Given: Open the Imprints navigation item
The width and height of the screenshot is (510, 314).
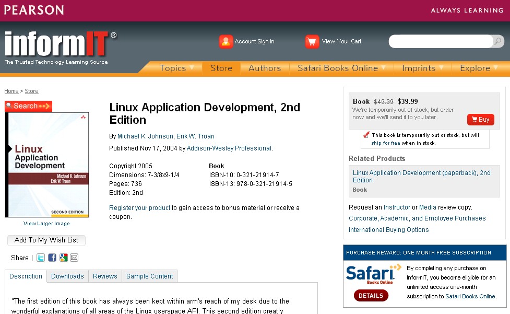Looking at the screenshot, I should 419,68.
